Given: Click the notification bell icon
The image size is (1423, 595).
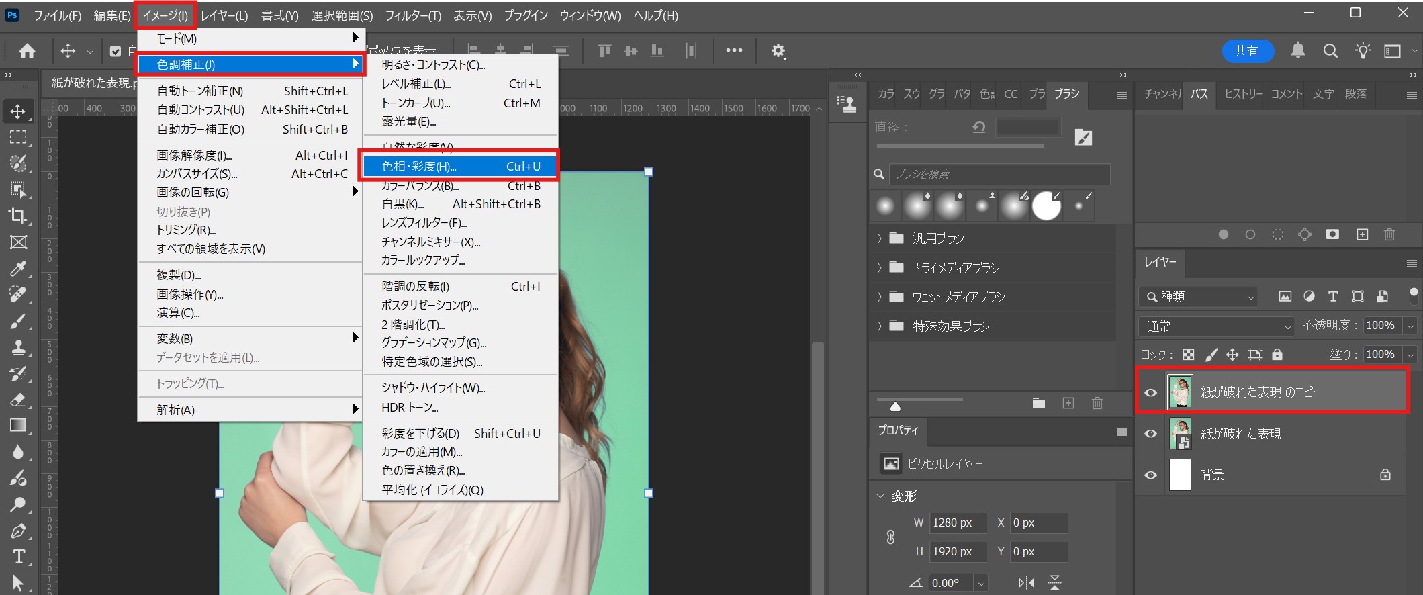Looking at the screenshot, I should pyautogui.click(x=1297, y=51).
